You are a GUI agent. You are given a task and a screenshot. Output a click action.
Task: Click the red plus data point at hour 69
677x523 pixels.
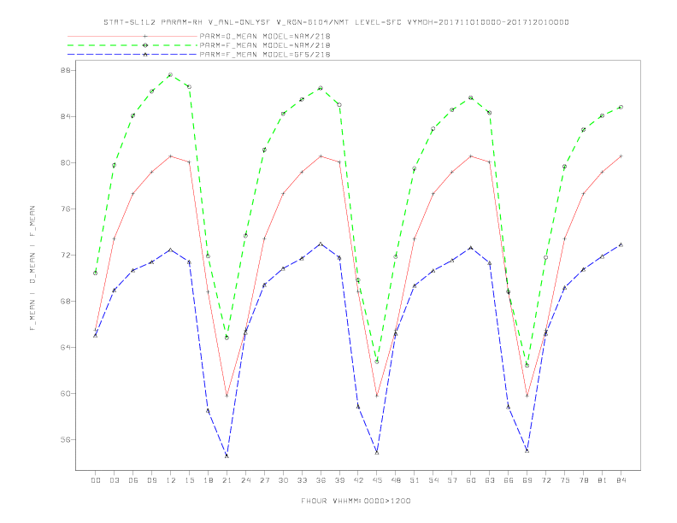[x=527, y=396]
